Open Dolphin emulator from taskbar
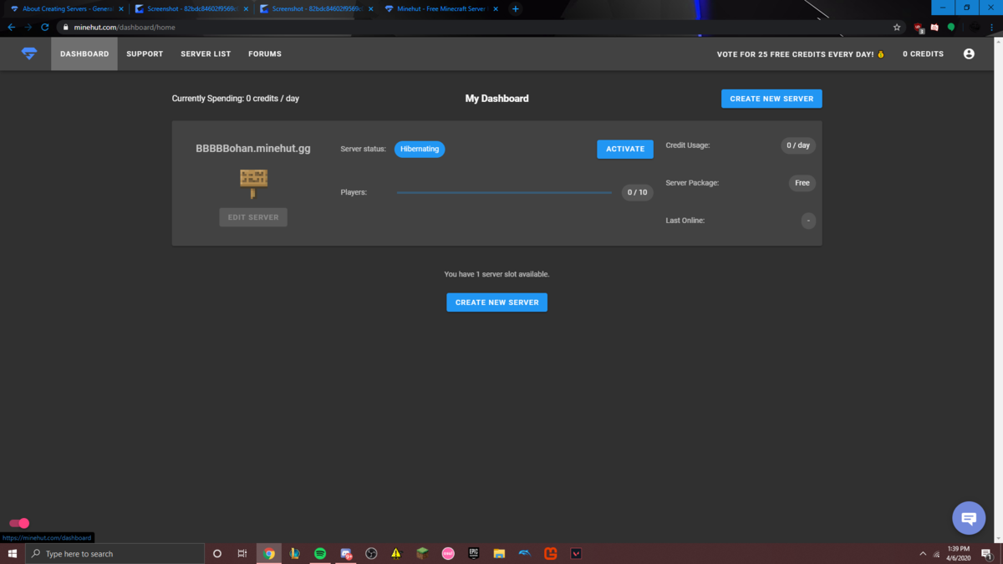 coord(525,553)
